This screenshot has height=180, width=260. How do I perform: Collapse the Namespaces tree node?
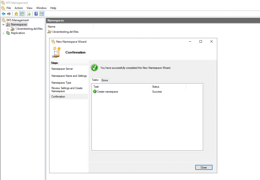coord(3,25)
